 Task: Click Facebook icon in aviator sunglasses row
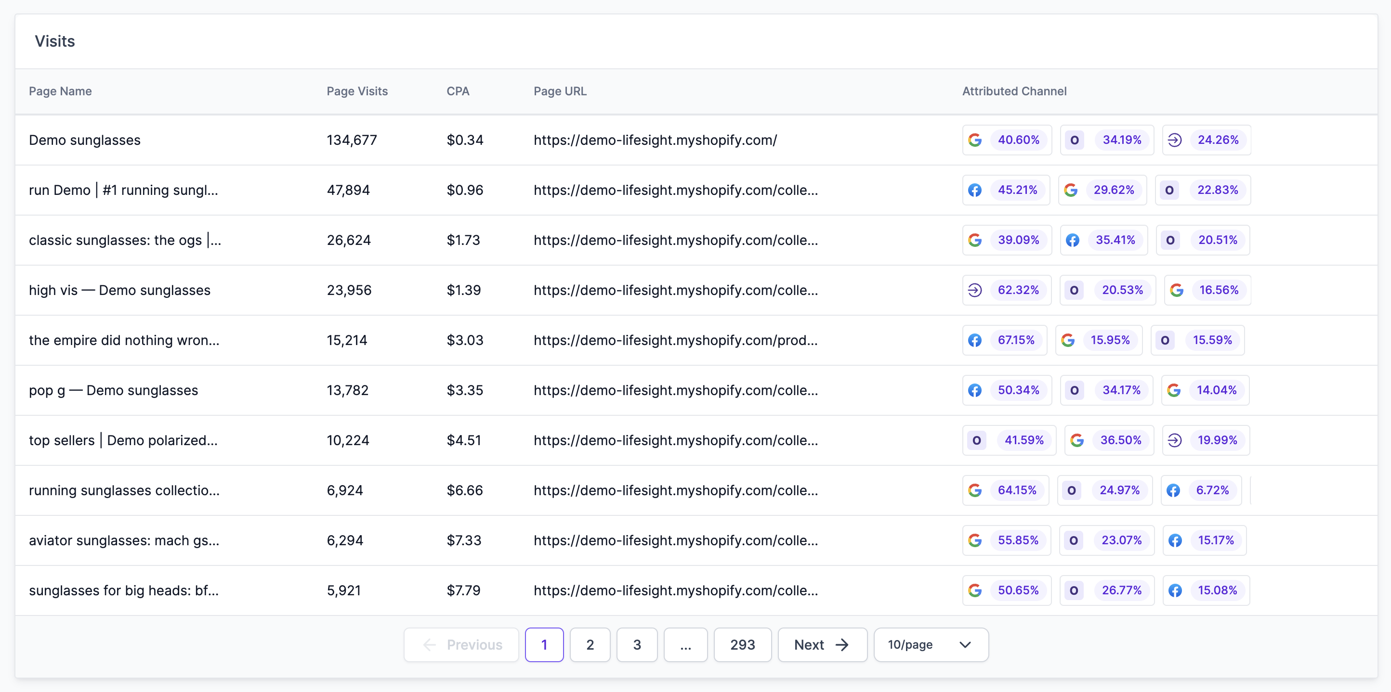pos(1175,540)
